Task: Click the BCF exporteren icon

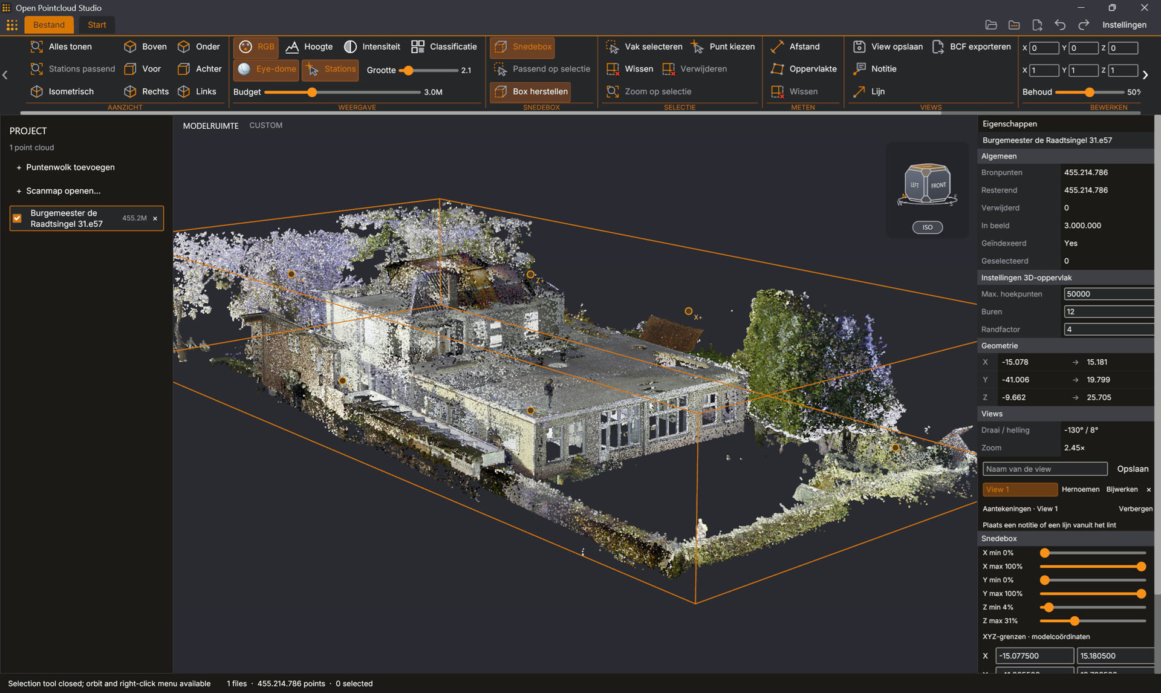Action: [x=938, y=47]
